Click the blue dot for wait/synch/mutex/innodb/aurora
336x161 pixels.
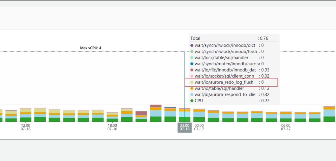[192, 64]
